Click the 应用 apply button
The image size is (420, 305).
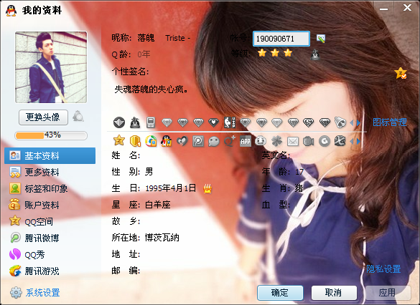388,293
